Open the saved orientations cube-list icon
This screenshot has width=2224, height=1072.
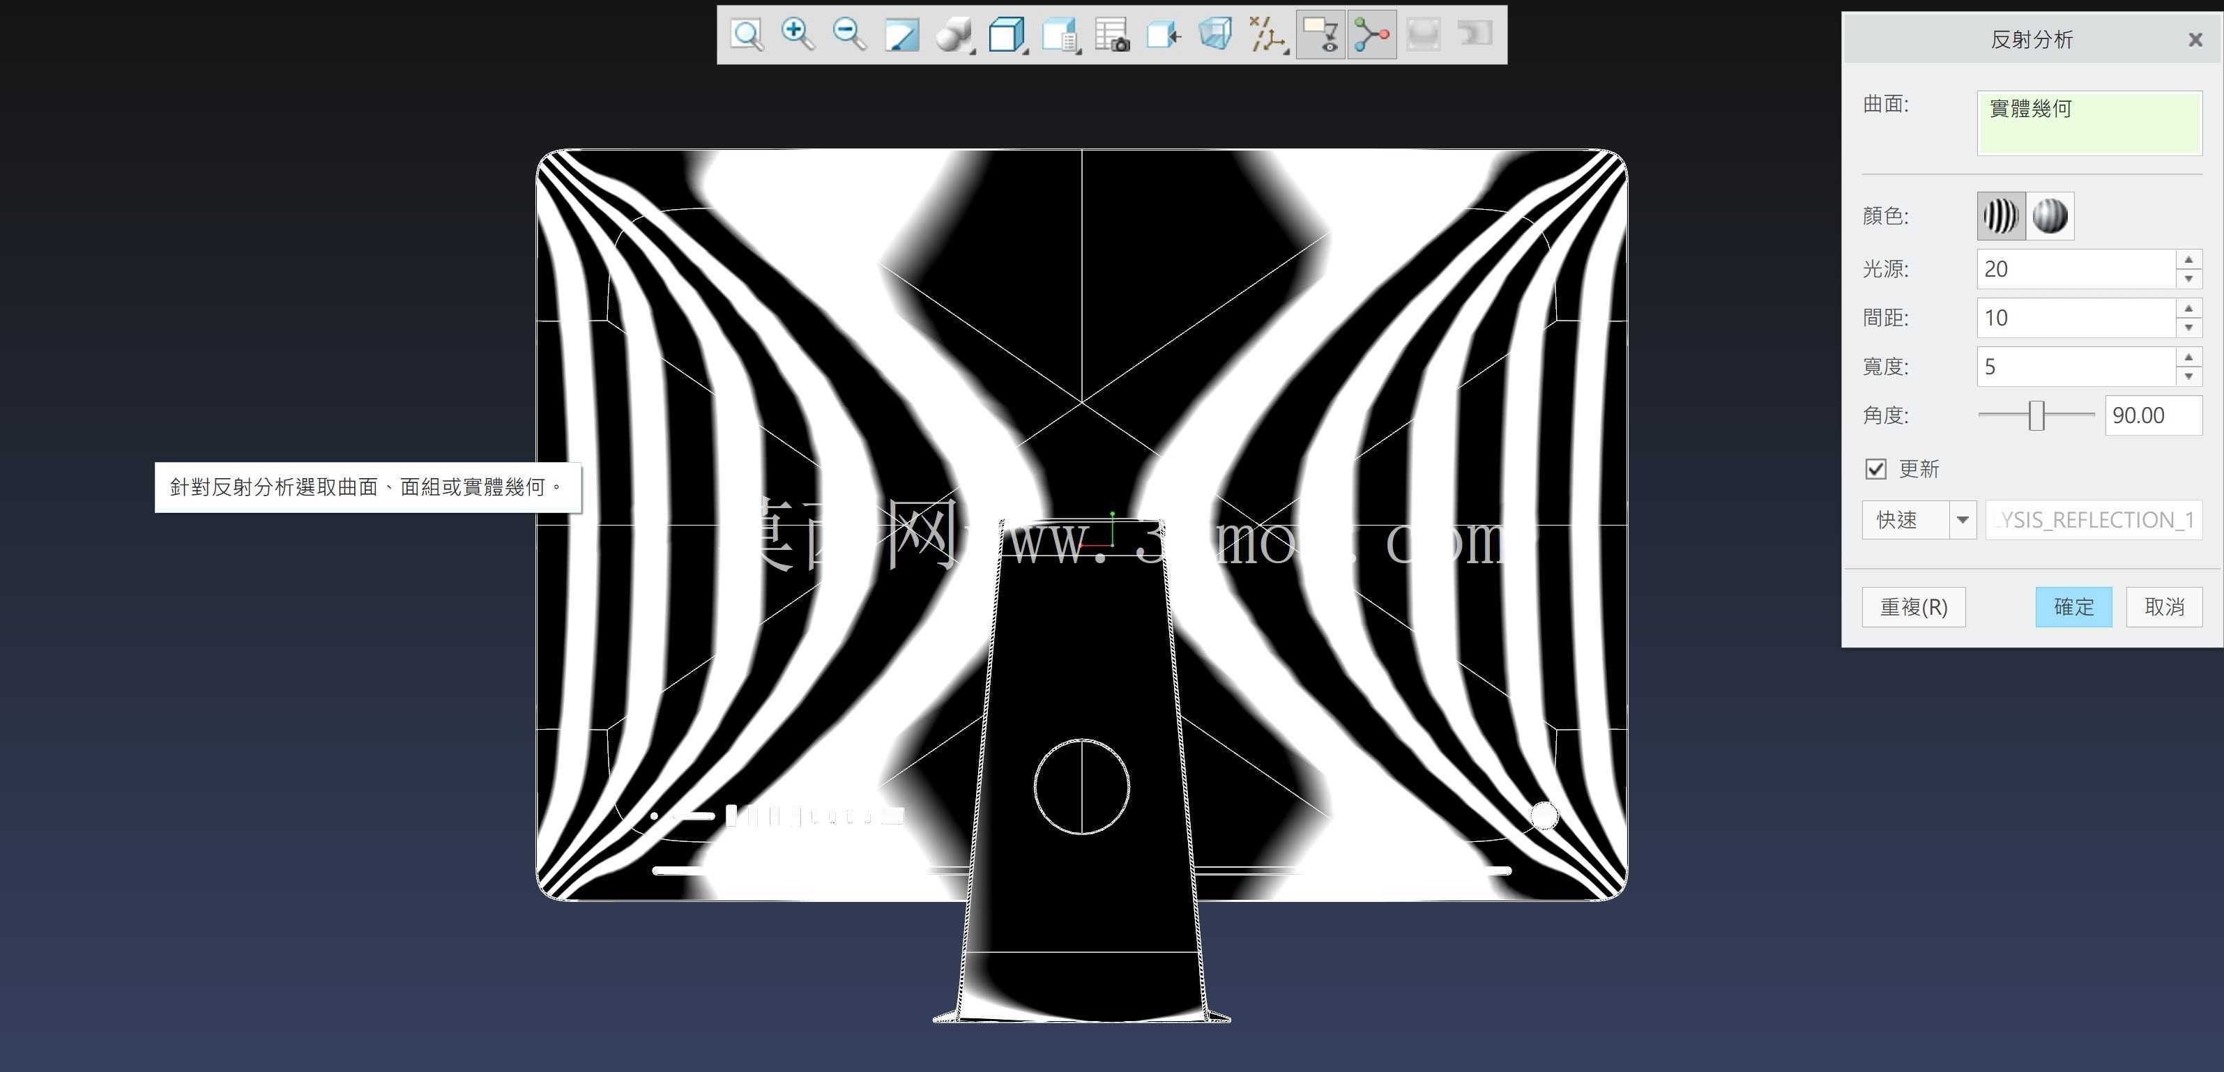(x=1060, y=36)
